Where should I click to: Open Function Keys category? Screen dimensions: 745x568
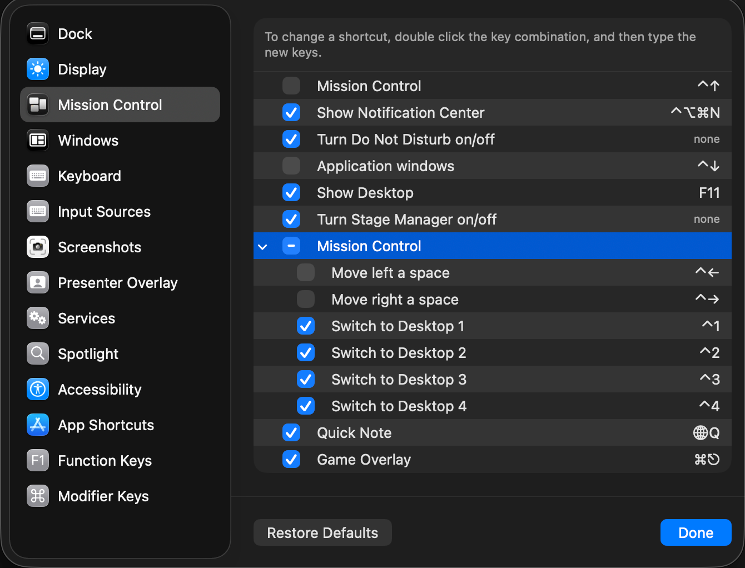pos(120,461)
